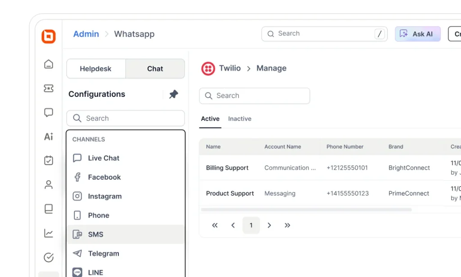Click the Phone Number column header
Image resolution: width=461 pixels, height=277 pixels.
(x=345, y=147)
